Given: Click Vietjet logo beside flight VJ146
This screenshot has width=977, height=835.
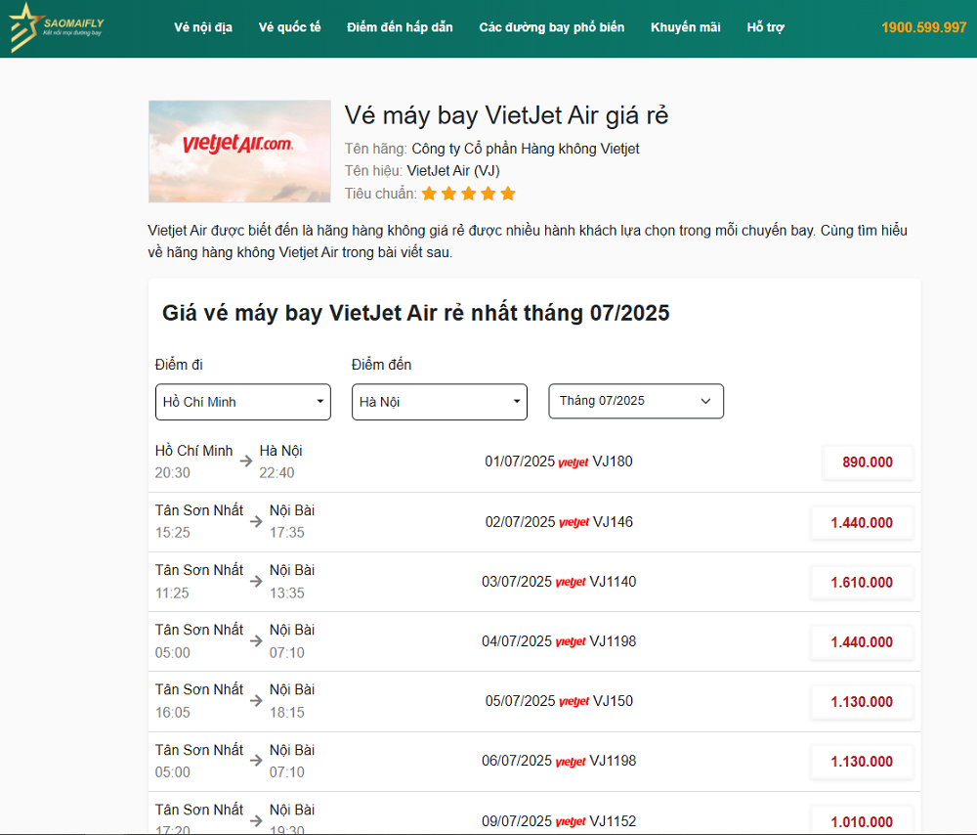Looking at the screenshot, I should pyautogui.click(x=573, y=522).
